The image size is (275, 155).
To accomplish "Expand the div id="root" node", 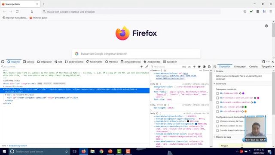I will [6, 95].
